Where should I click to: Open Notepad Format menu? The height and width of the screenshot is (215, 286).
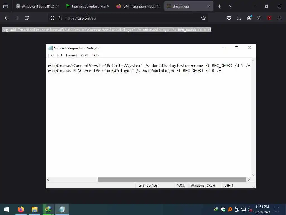click(71, 55)
